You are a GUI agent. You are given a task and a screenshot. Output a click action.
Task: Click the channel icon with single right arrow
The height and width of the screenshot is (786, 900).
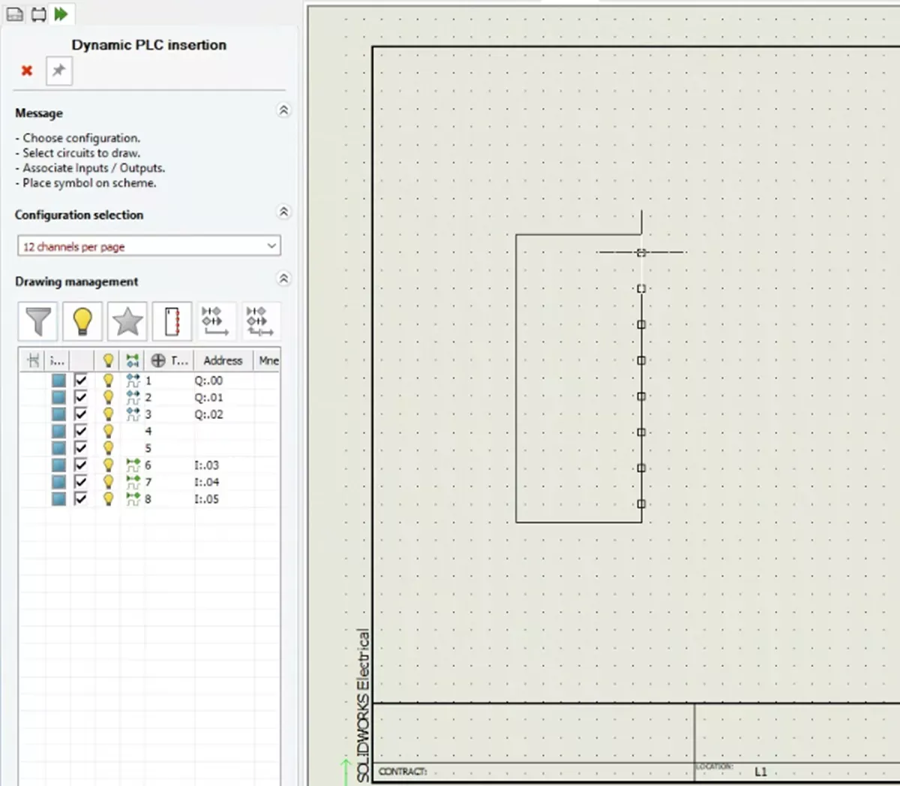point(215,321)
